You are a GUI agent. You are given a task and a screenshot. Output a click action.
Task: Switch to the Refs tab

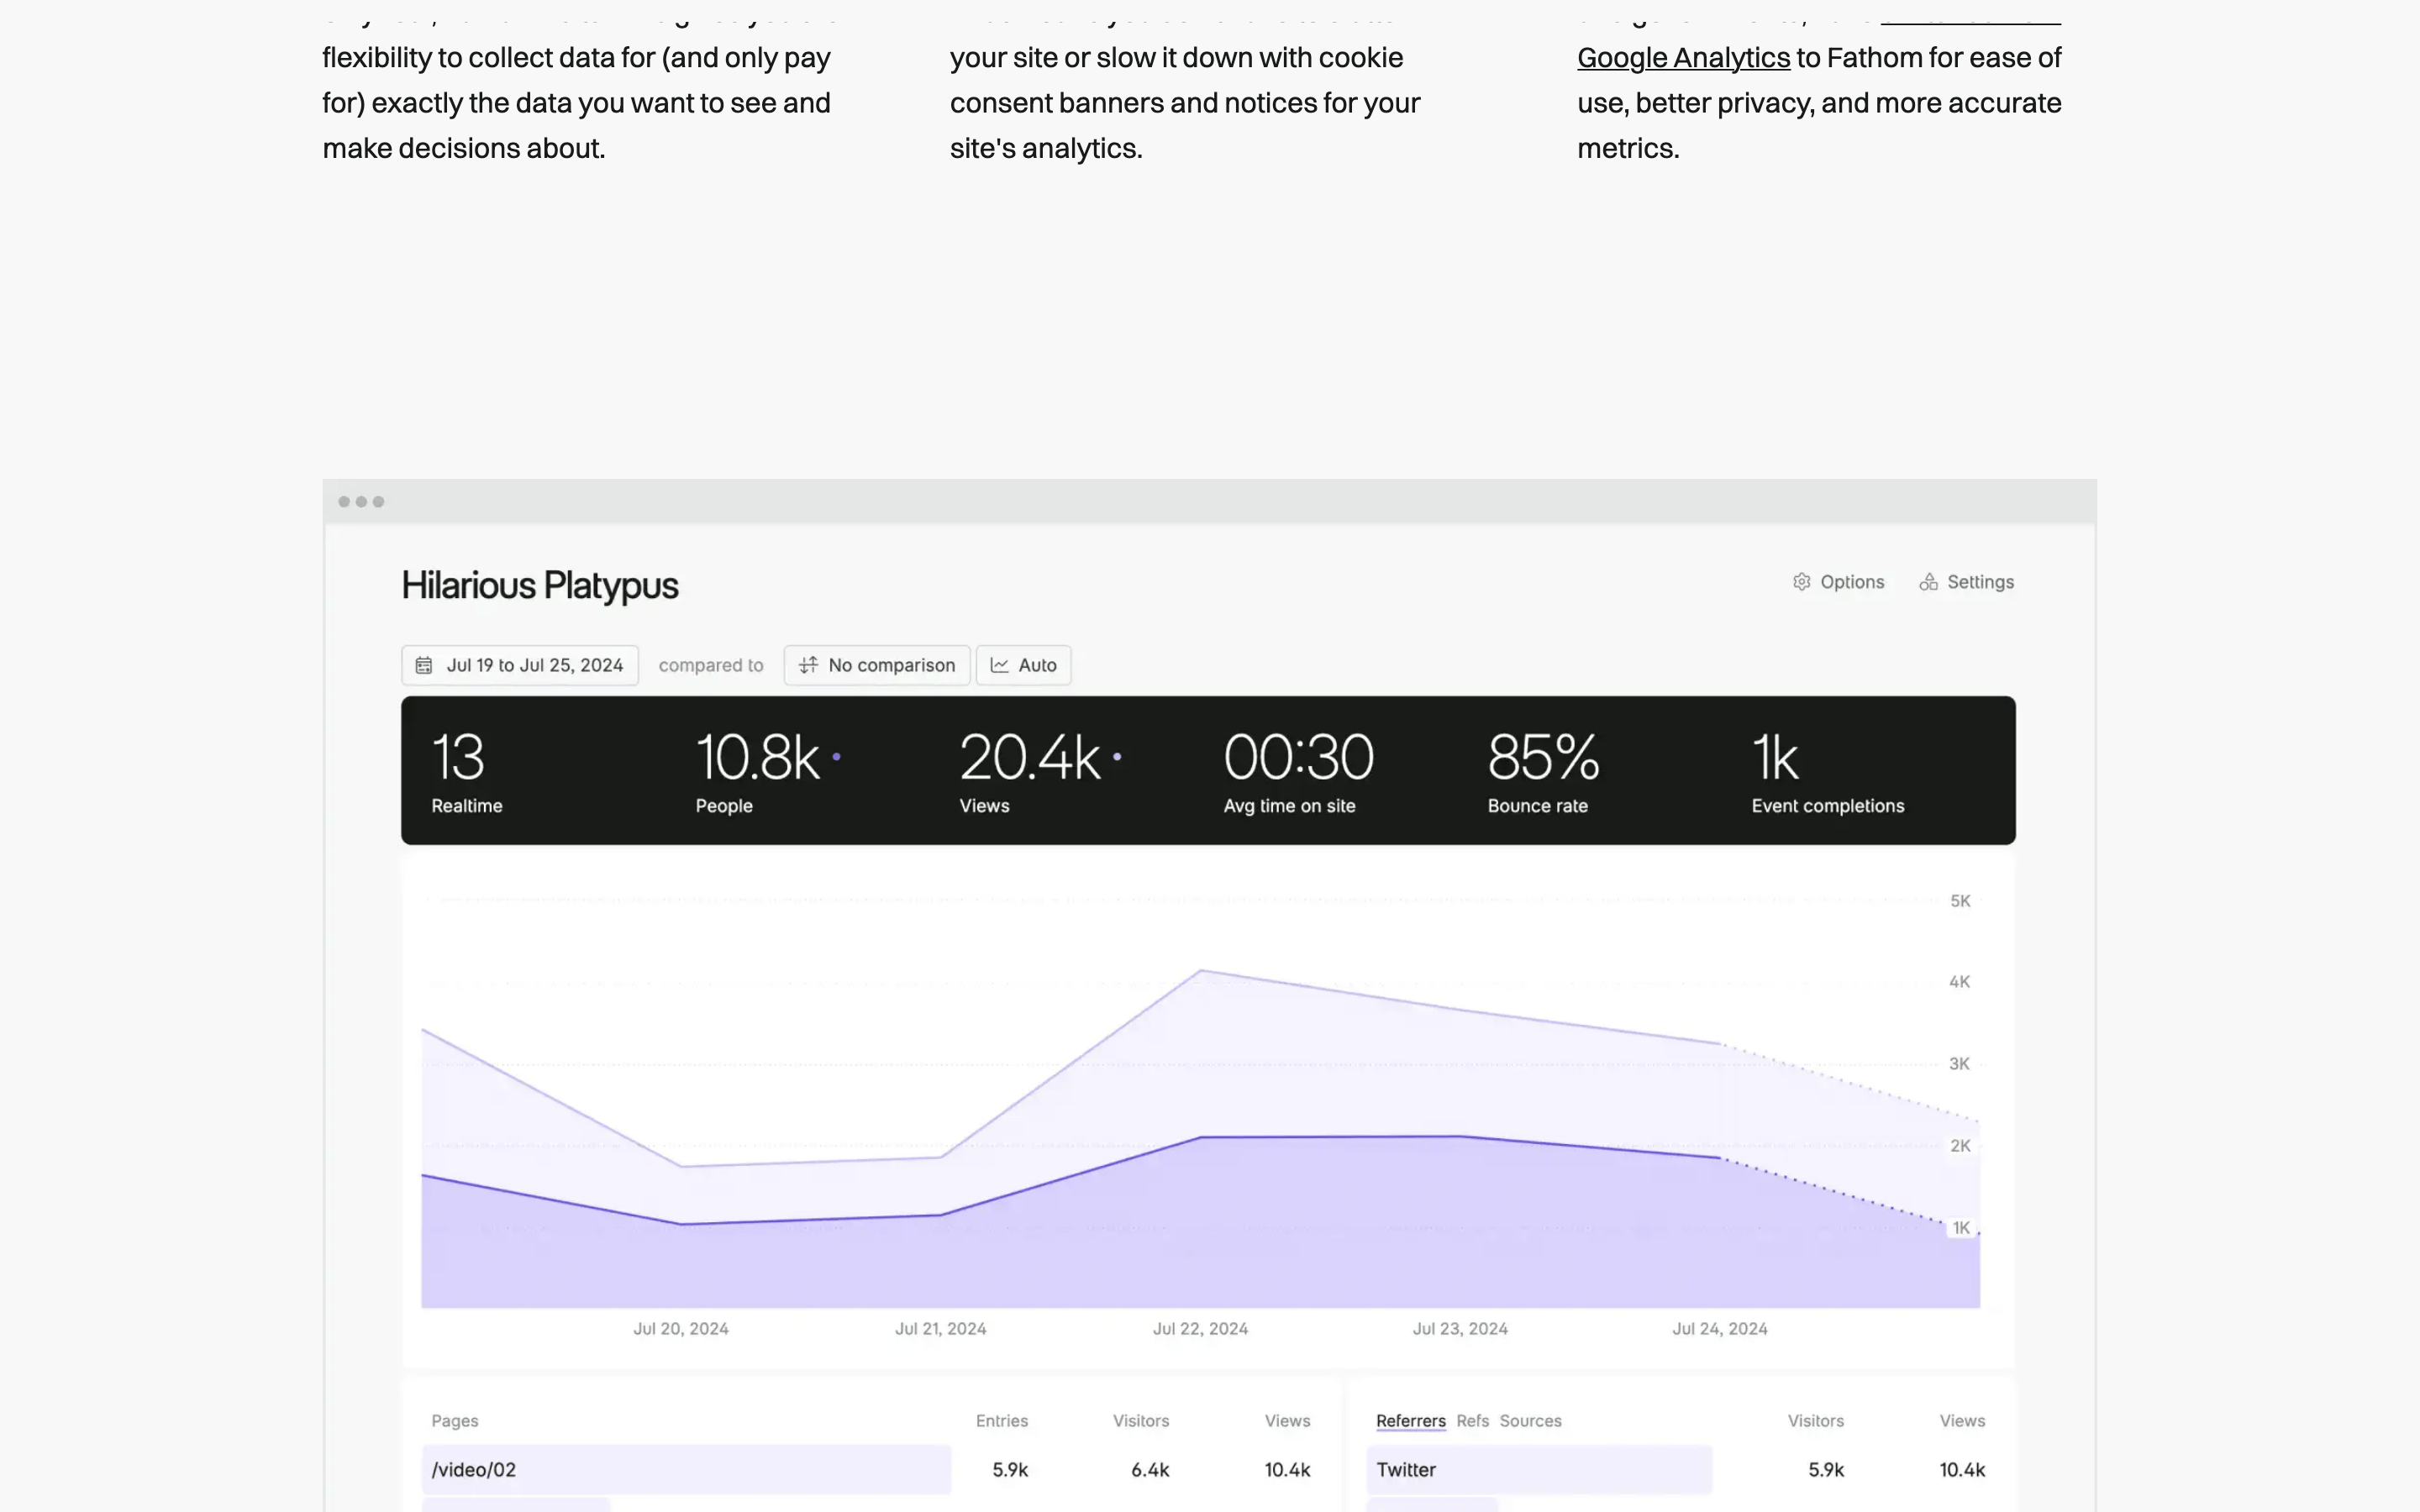click(1472, 1421)
